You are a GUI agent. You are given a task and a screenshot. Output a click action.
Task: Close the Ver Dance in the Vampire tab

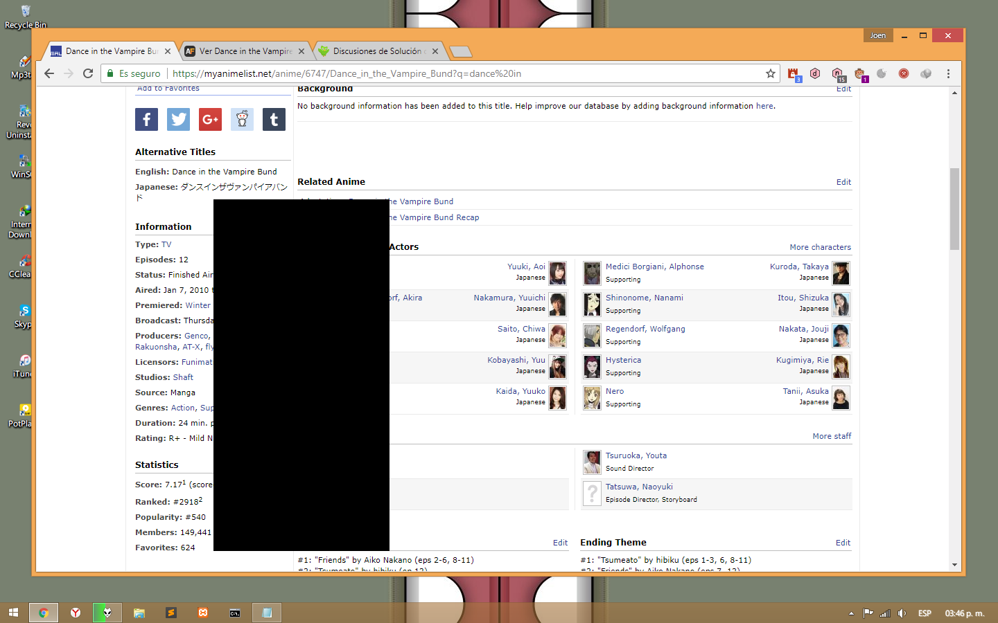point(301,51)
